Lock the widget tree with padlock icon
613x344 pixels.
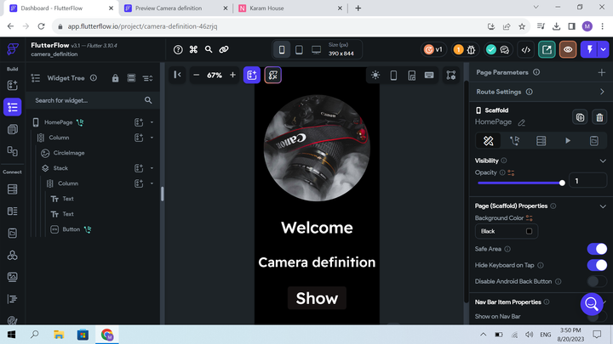(x=116, y=78)
